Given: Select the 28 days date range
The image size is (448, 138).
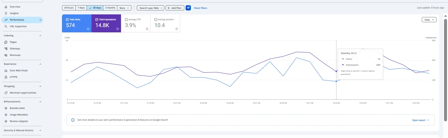Looking at the screenshot, I should point(95,8).
